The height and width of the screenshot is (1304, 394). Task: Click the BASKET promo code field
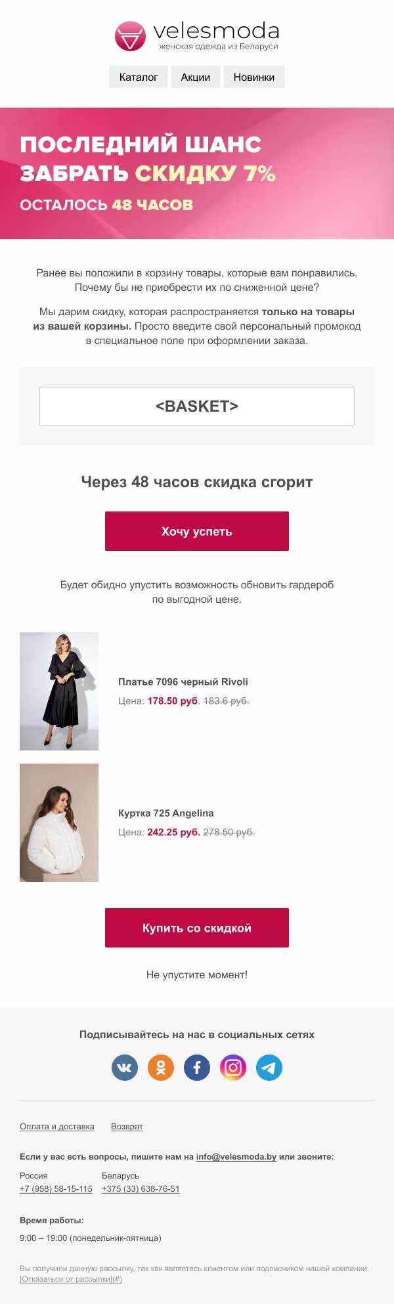[197, 406]
